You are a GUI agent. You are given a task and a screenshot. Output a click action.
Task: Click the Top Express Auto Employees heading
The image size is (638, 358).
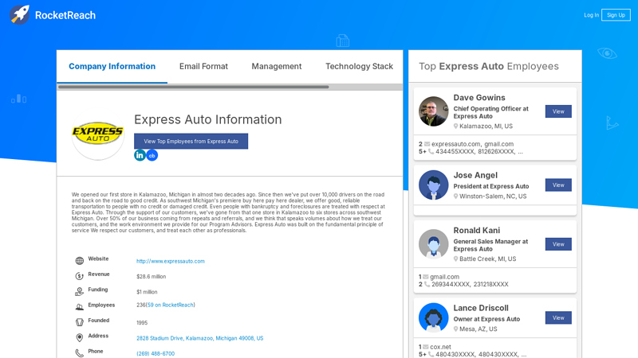pyautogui.click(x=489, y=67)
